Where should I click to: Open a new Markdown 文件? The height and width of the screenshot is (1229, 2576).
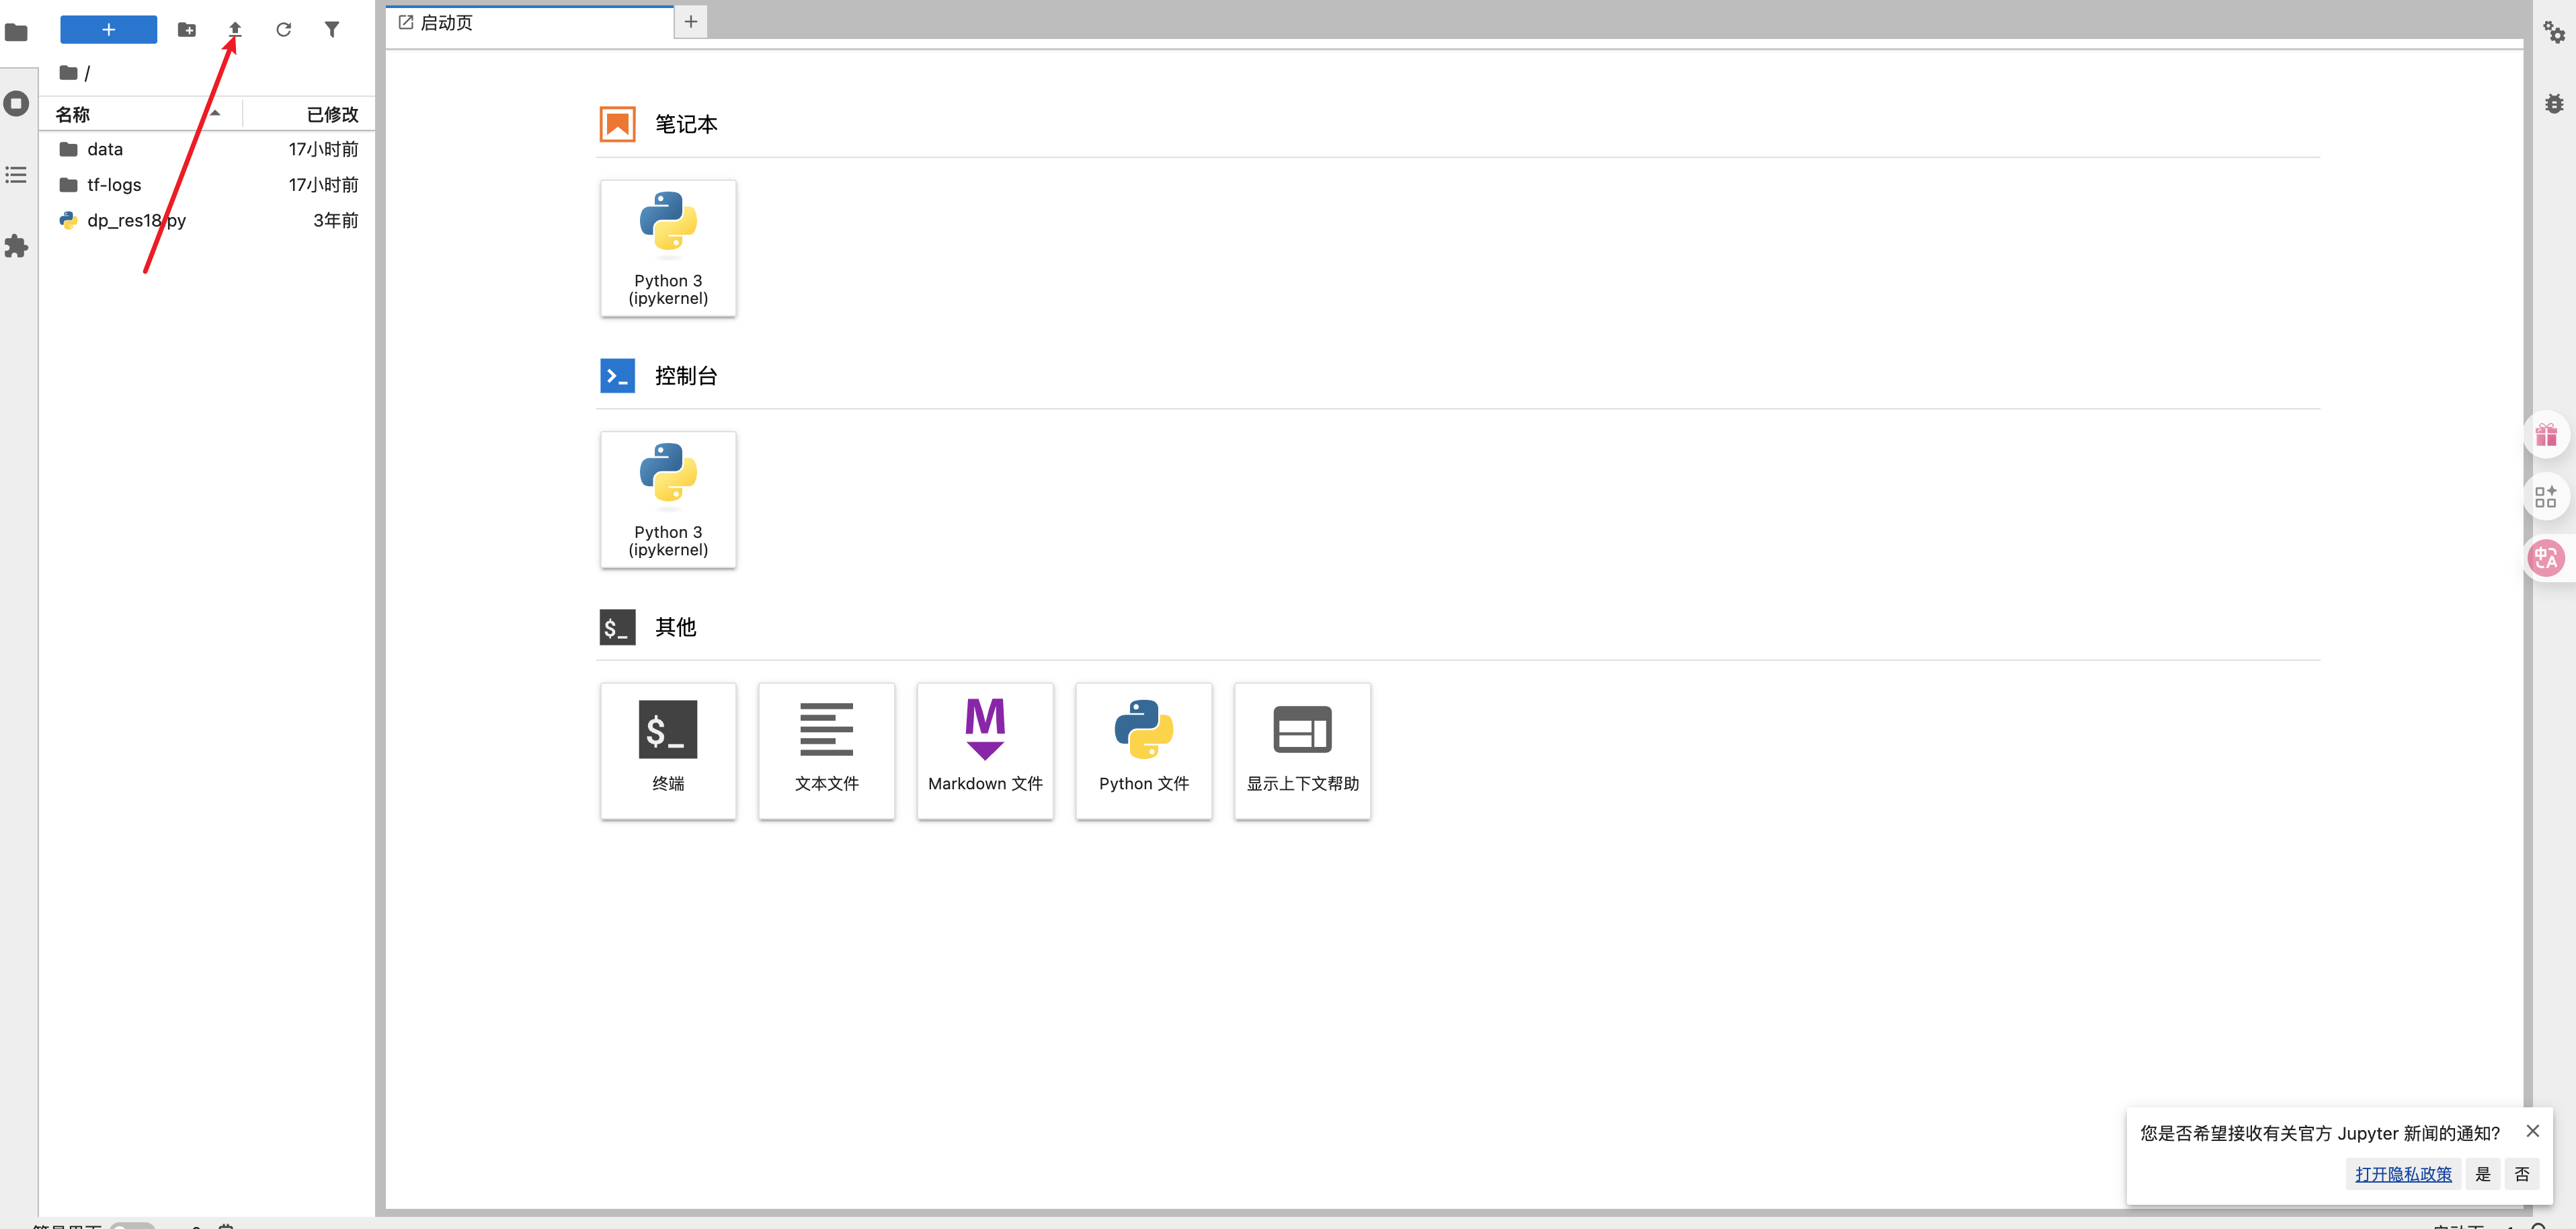click(985, 750)
